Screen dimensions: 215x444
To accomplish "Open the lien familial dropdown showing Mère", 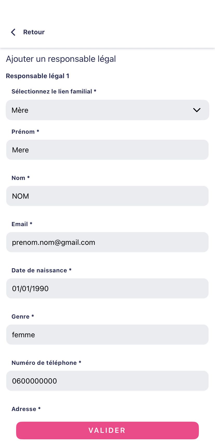I will point(107,110).
